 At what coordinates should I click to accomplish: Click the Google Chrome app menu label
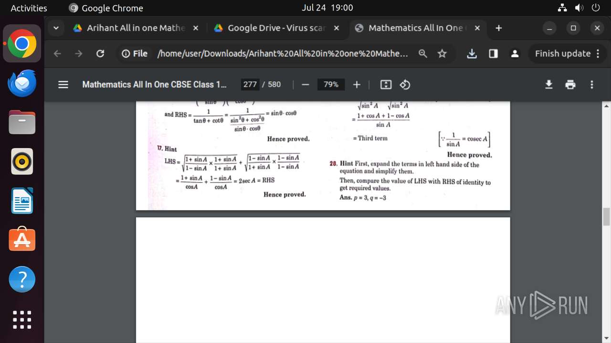click(x=106, y=8)
